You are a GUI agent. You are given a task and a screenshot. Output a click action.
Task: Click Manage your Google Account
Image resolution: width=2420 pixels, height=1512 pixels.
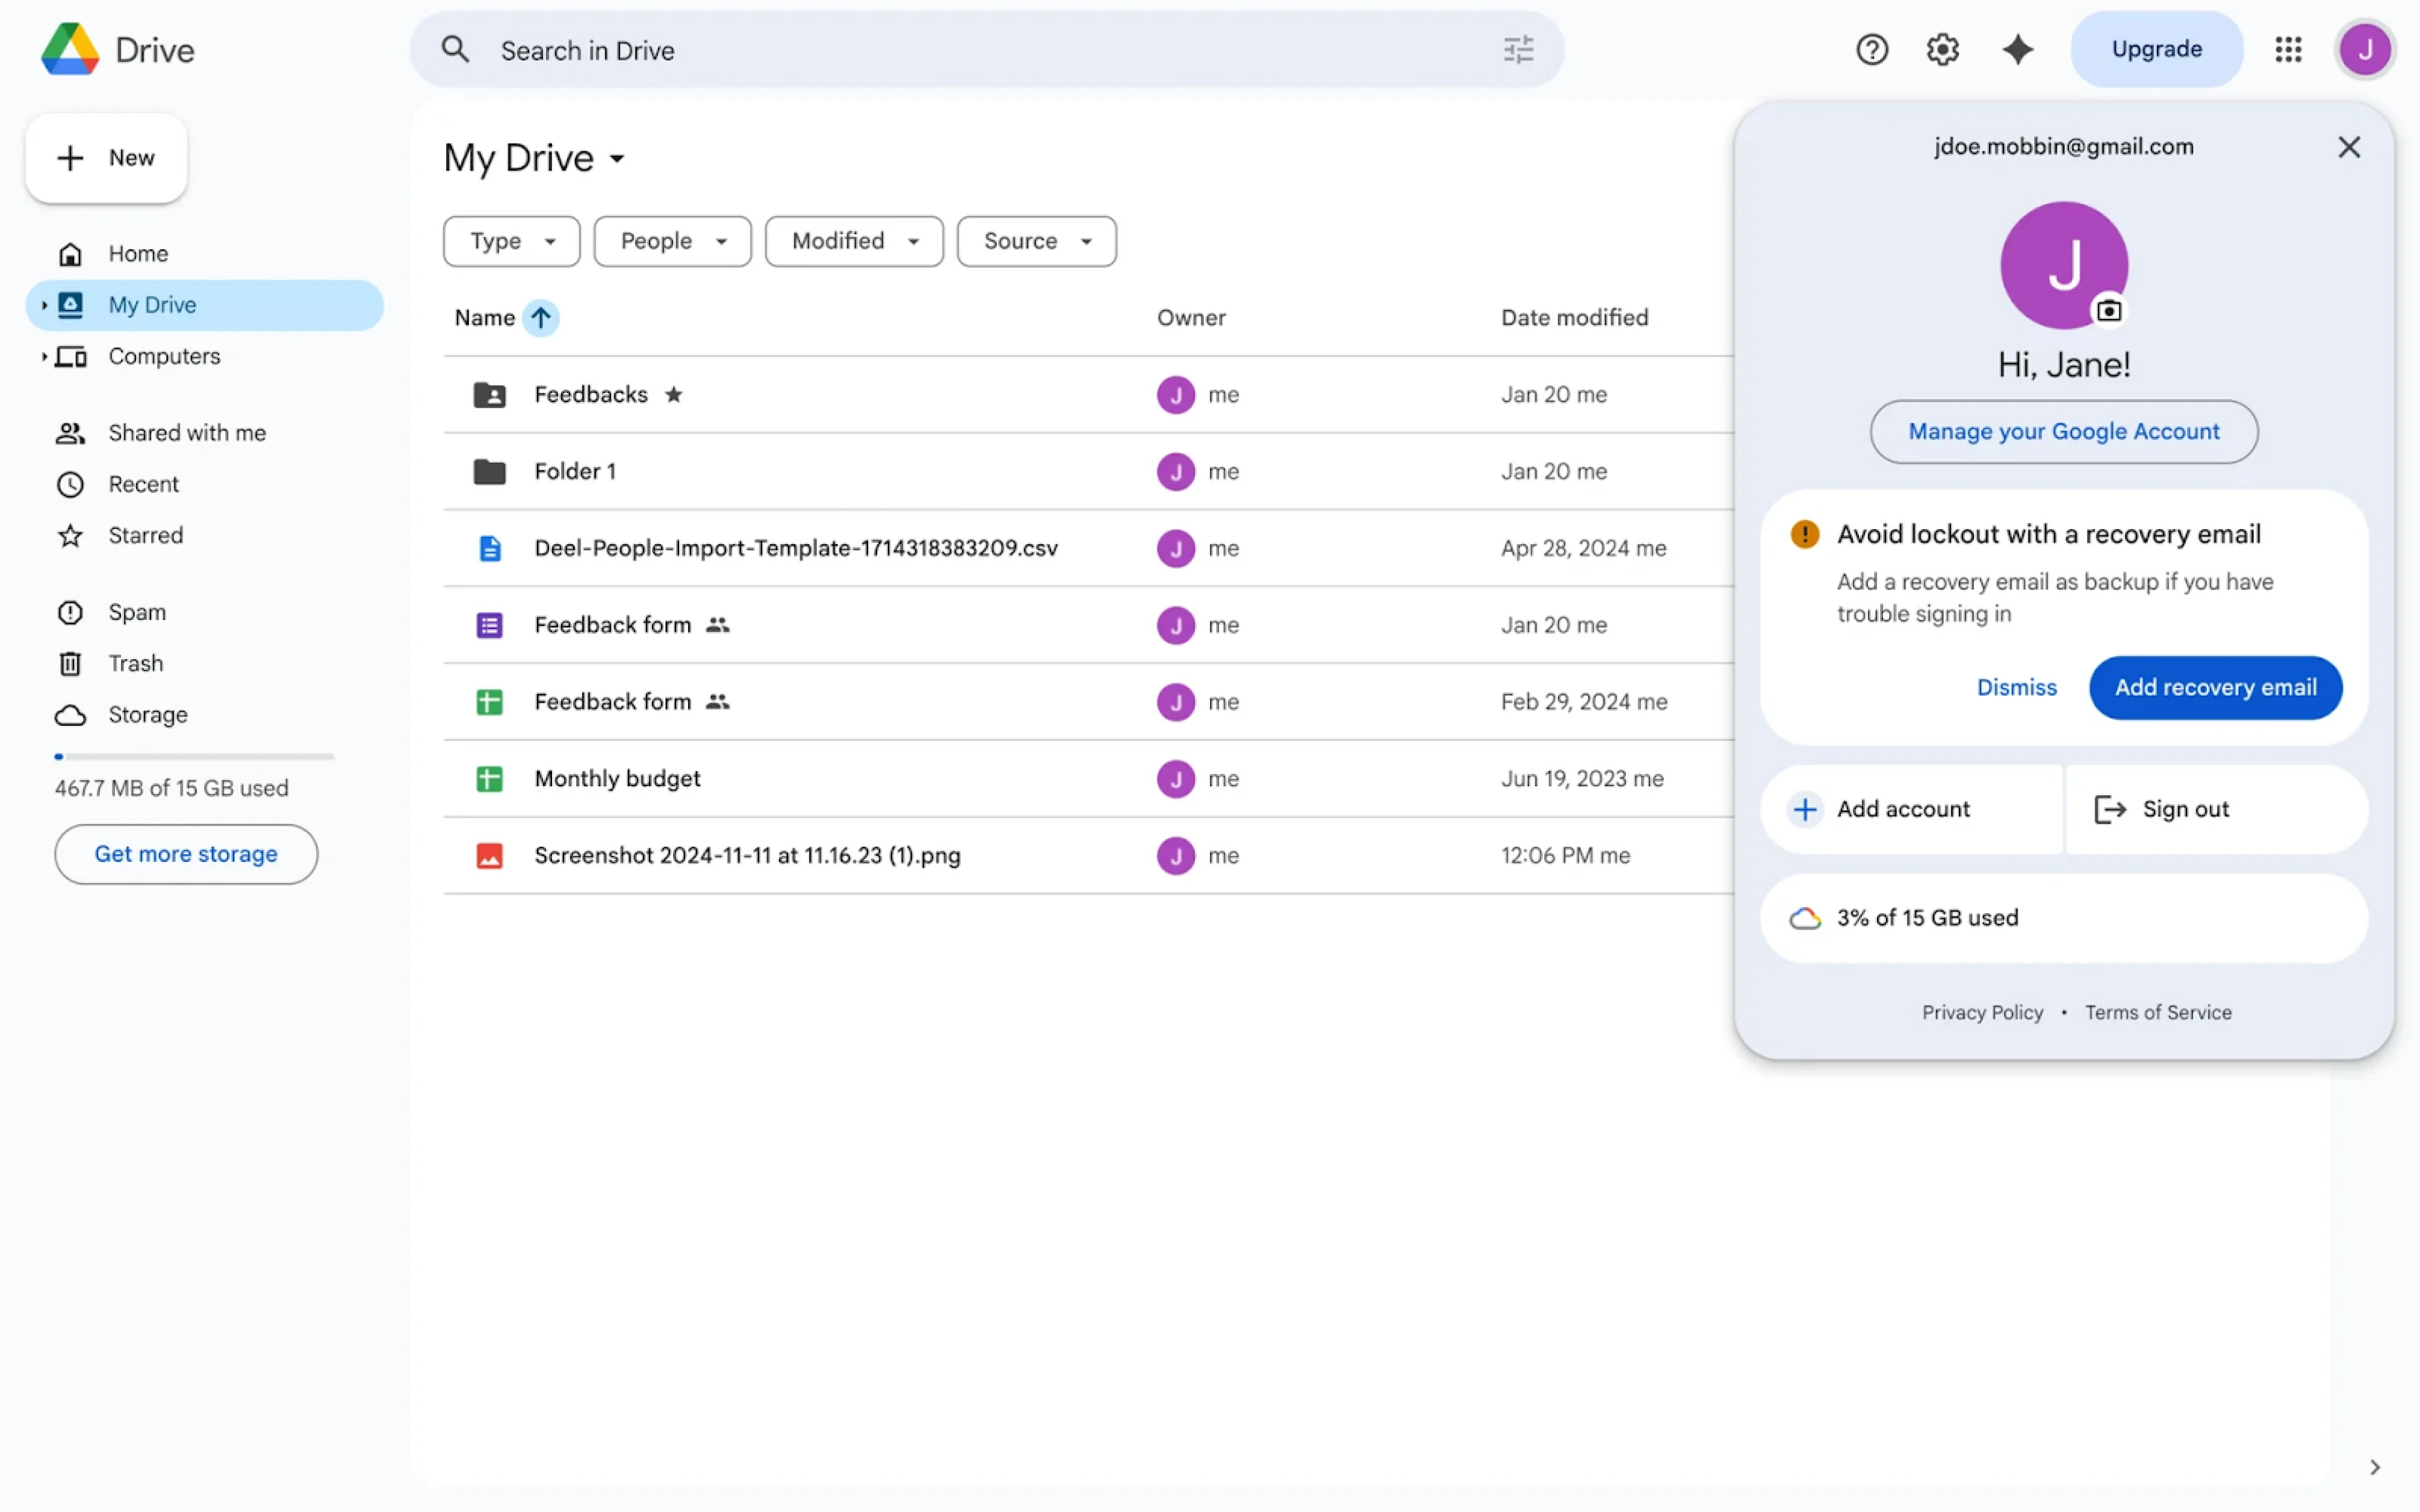[2063, 431]
